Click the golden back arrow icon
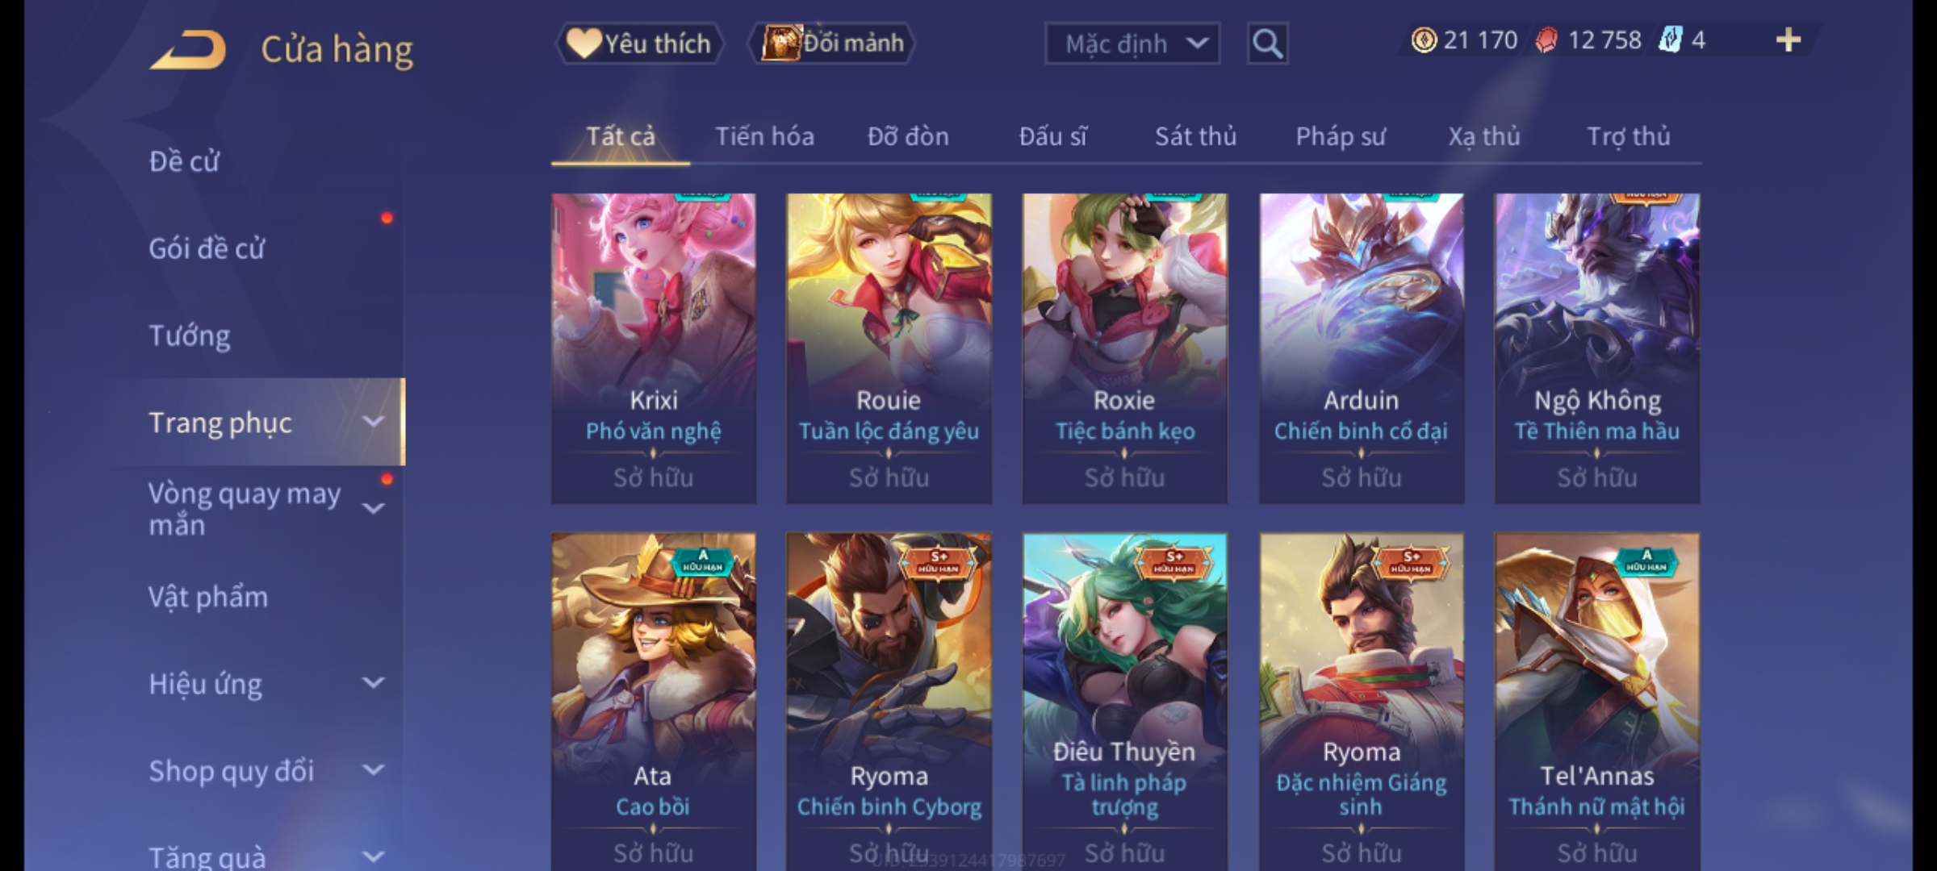The image size is (1937, 871). 188,50
